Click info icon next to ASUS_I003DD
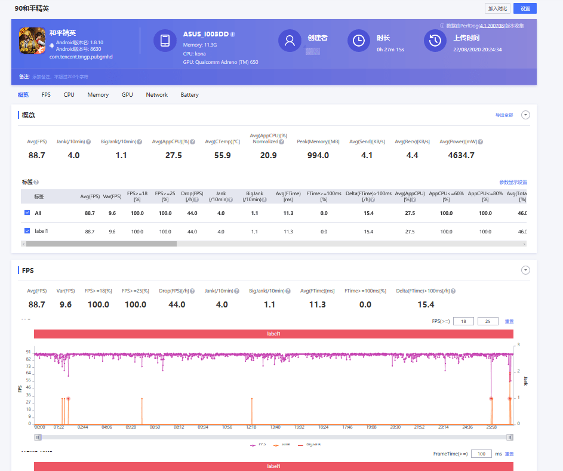This screenshot has height=471, width=563. [x=233, y=35]
